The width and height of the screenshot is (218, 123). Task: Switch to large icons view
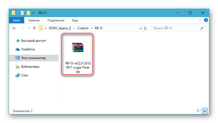coord(205,111)
